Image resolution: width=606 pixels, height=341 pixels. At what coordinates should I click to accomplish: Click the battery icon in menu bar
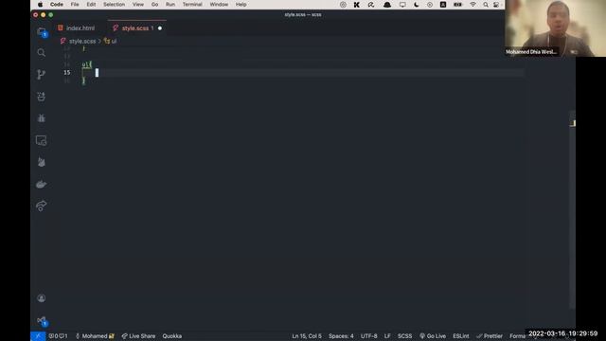[457, 5]
